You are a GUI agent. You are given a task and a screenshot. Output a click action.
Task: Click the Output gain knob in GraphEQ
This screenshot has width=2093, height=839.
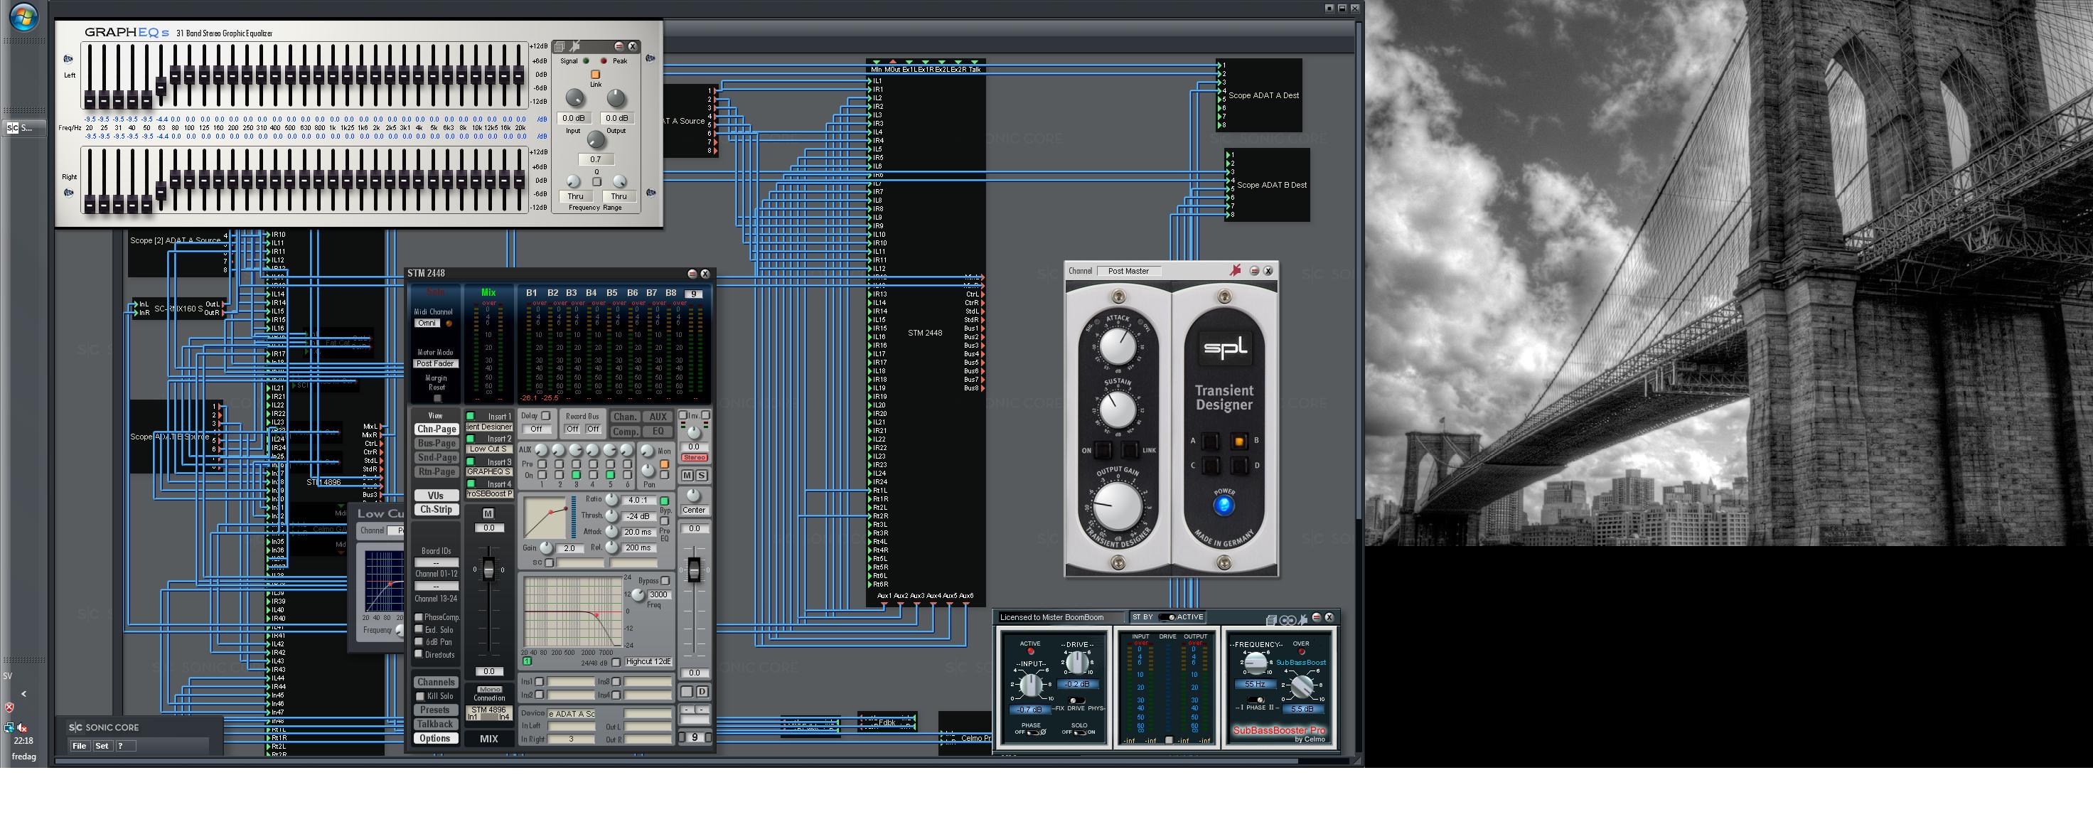point(616,98)
